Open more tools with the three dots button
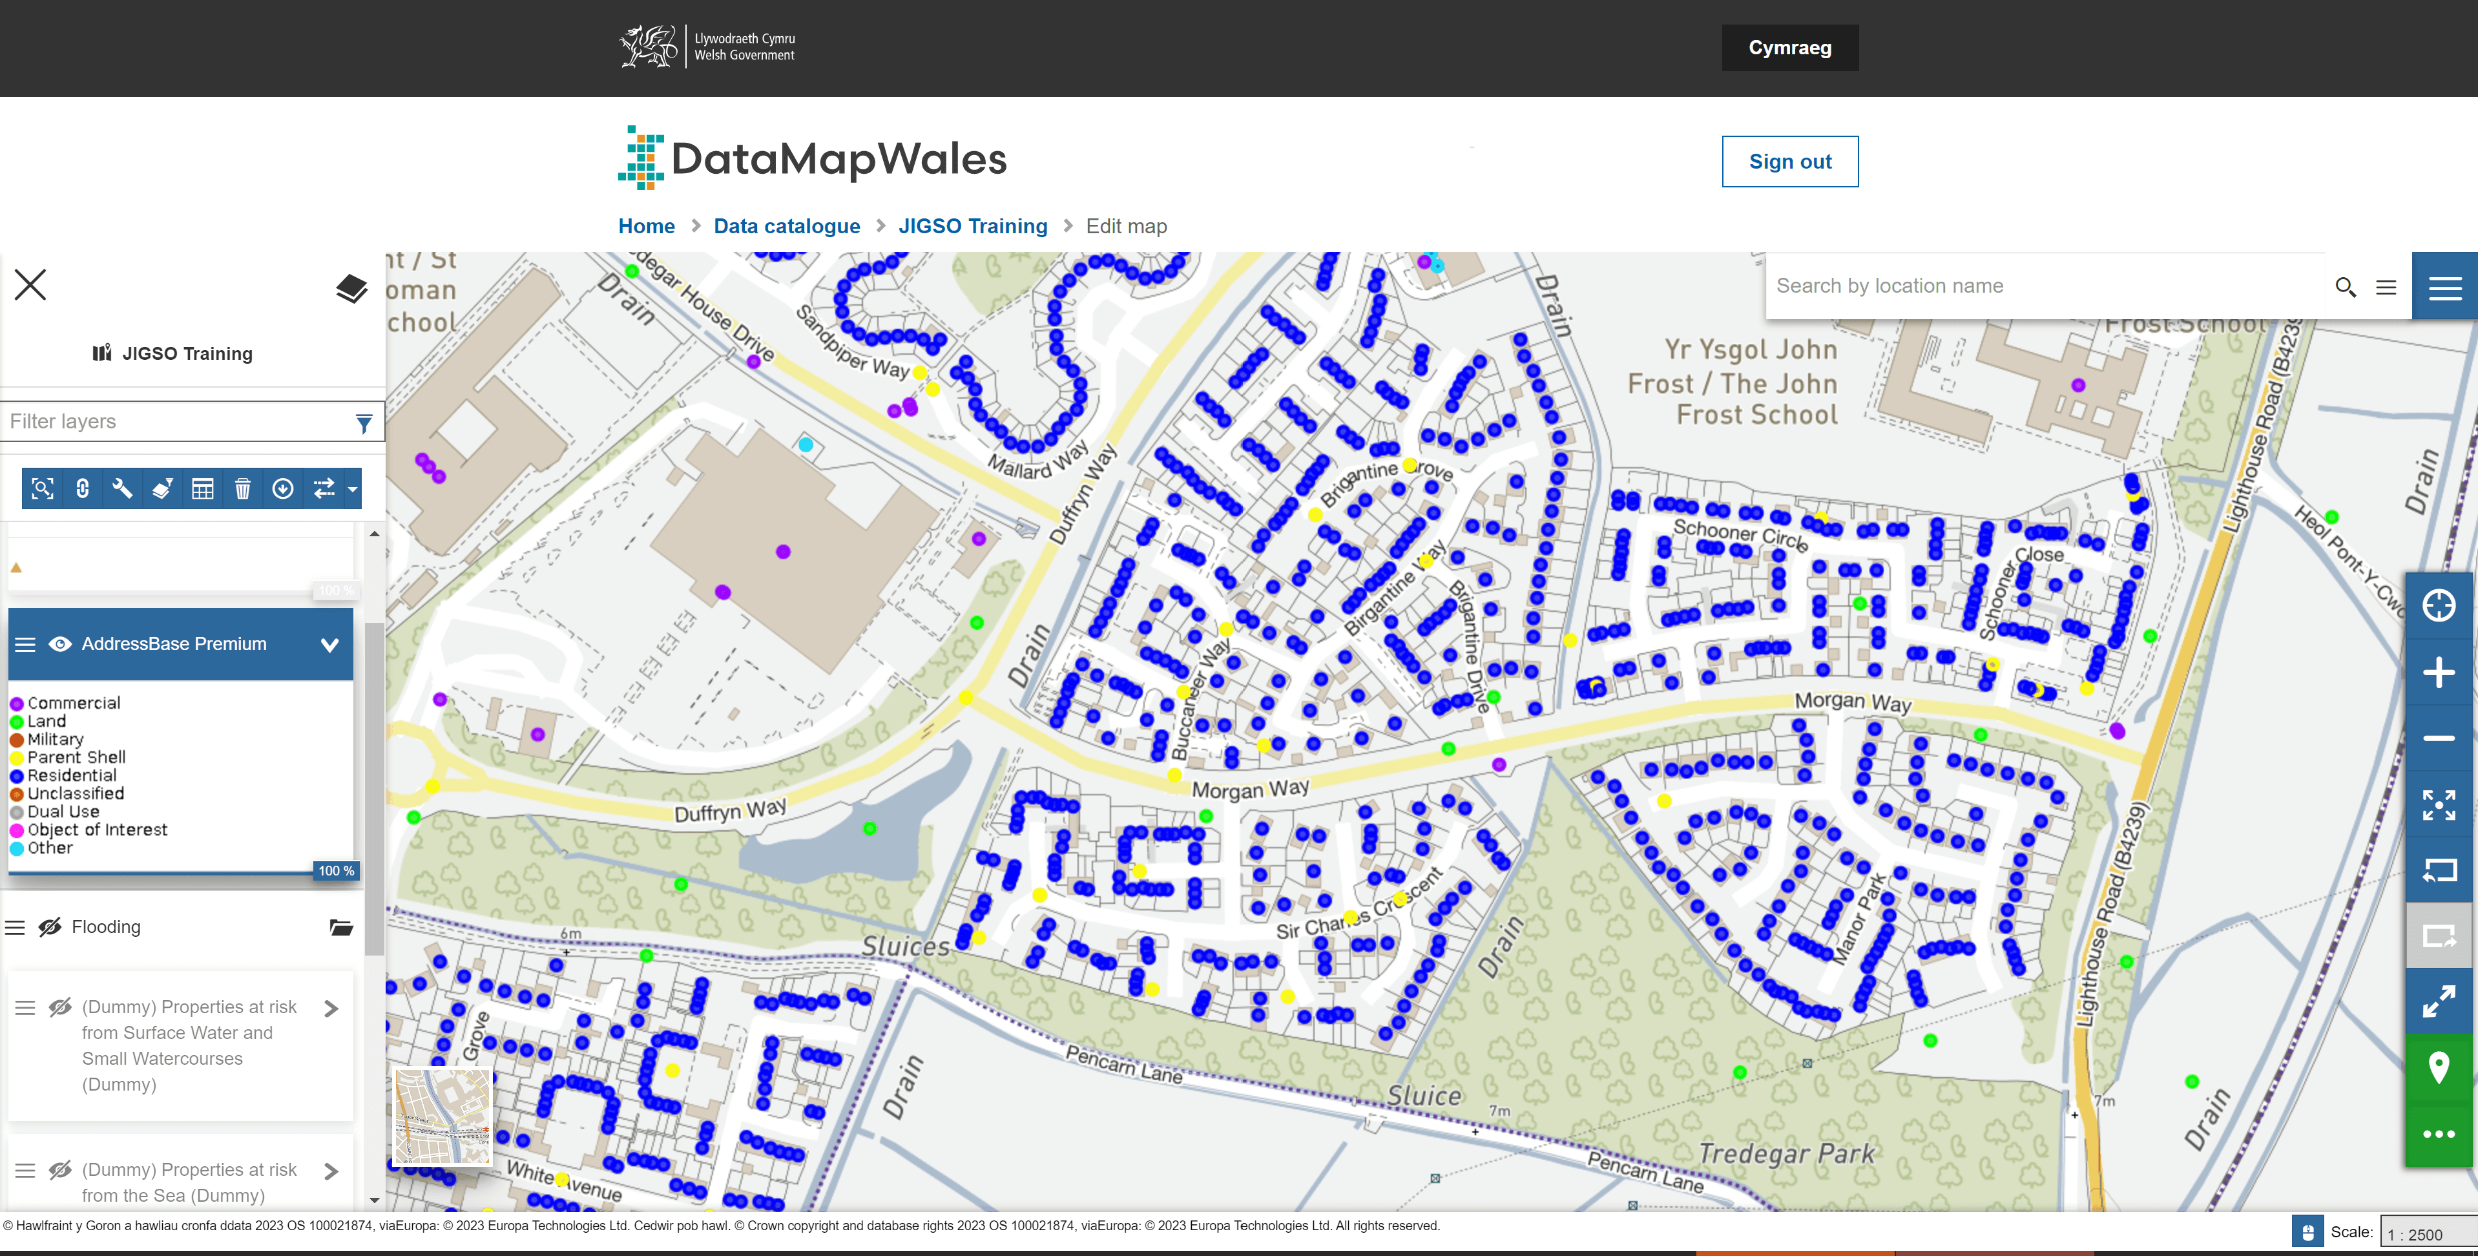 pos(2439,1134)
